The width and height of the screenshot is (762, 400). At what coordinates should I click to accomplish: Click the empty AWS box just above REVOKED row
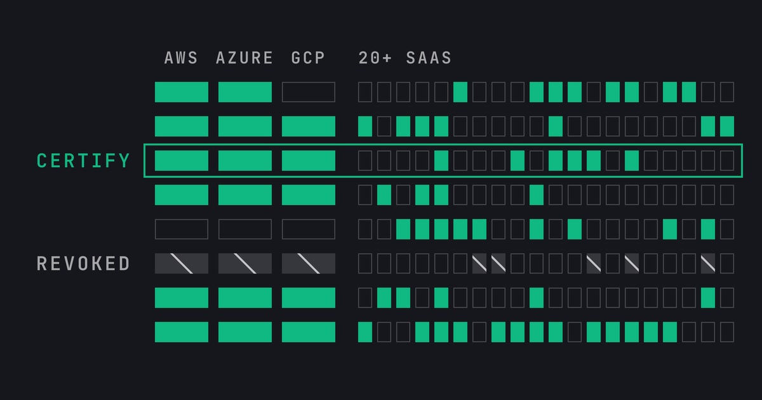pos(182,229)
